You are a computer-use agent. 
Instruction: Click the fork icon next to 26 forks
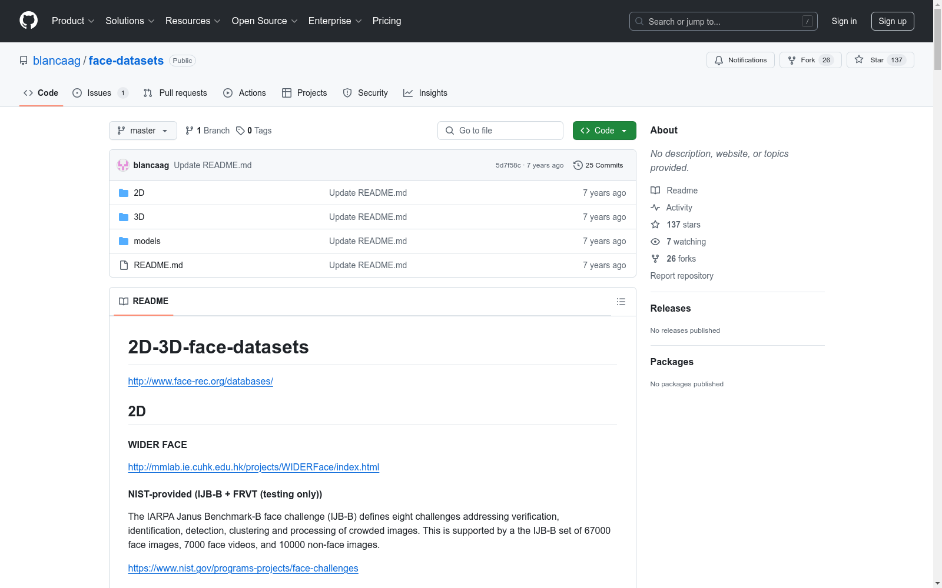(x=655, y=259)
